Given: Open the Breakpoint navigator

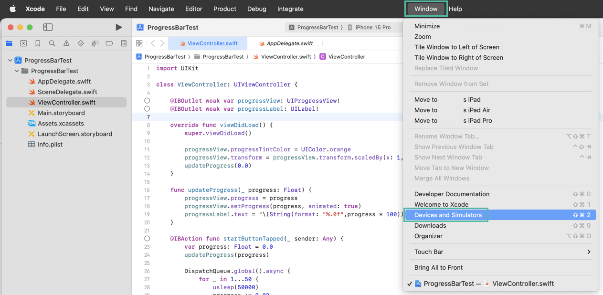Looking at the screenshot, I should point(109,43).
